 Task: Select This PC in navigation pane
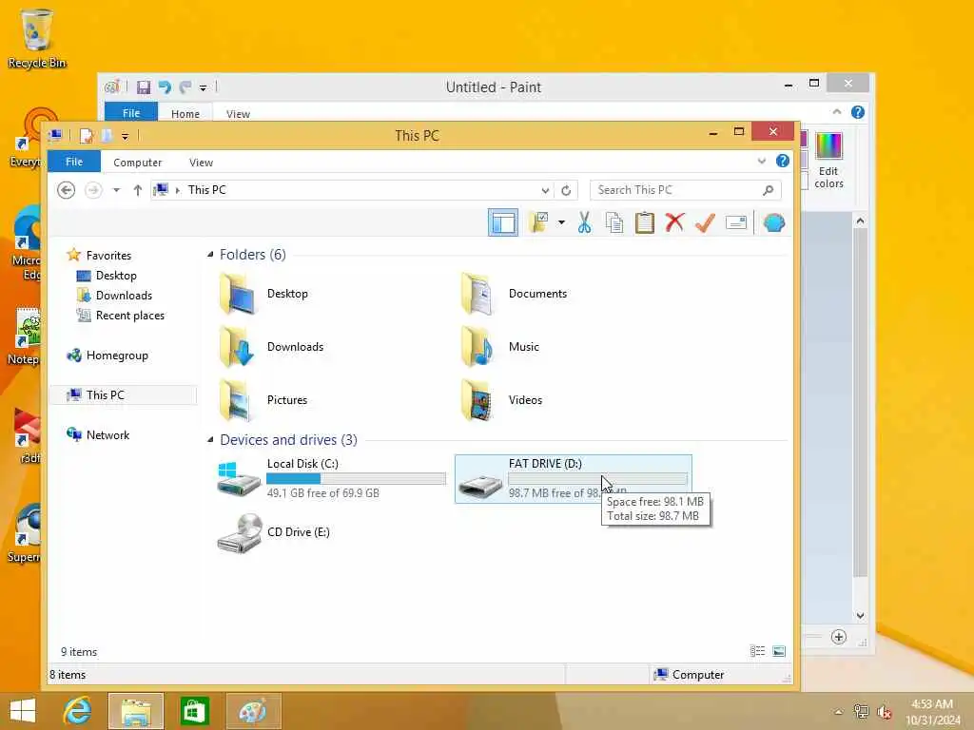pos(105,394)
